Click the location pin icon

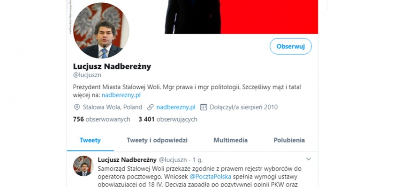click(x=77, y=107)
